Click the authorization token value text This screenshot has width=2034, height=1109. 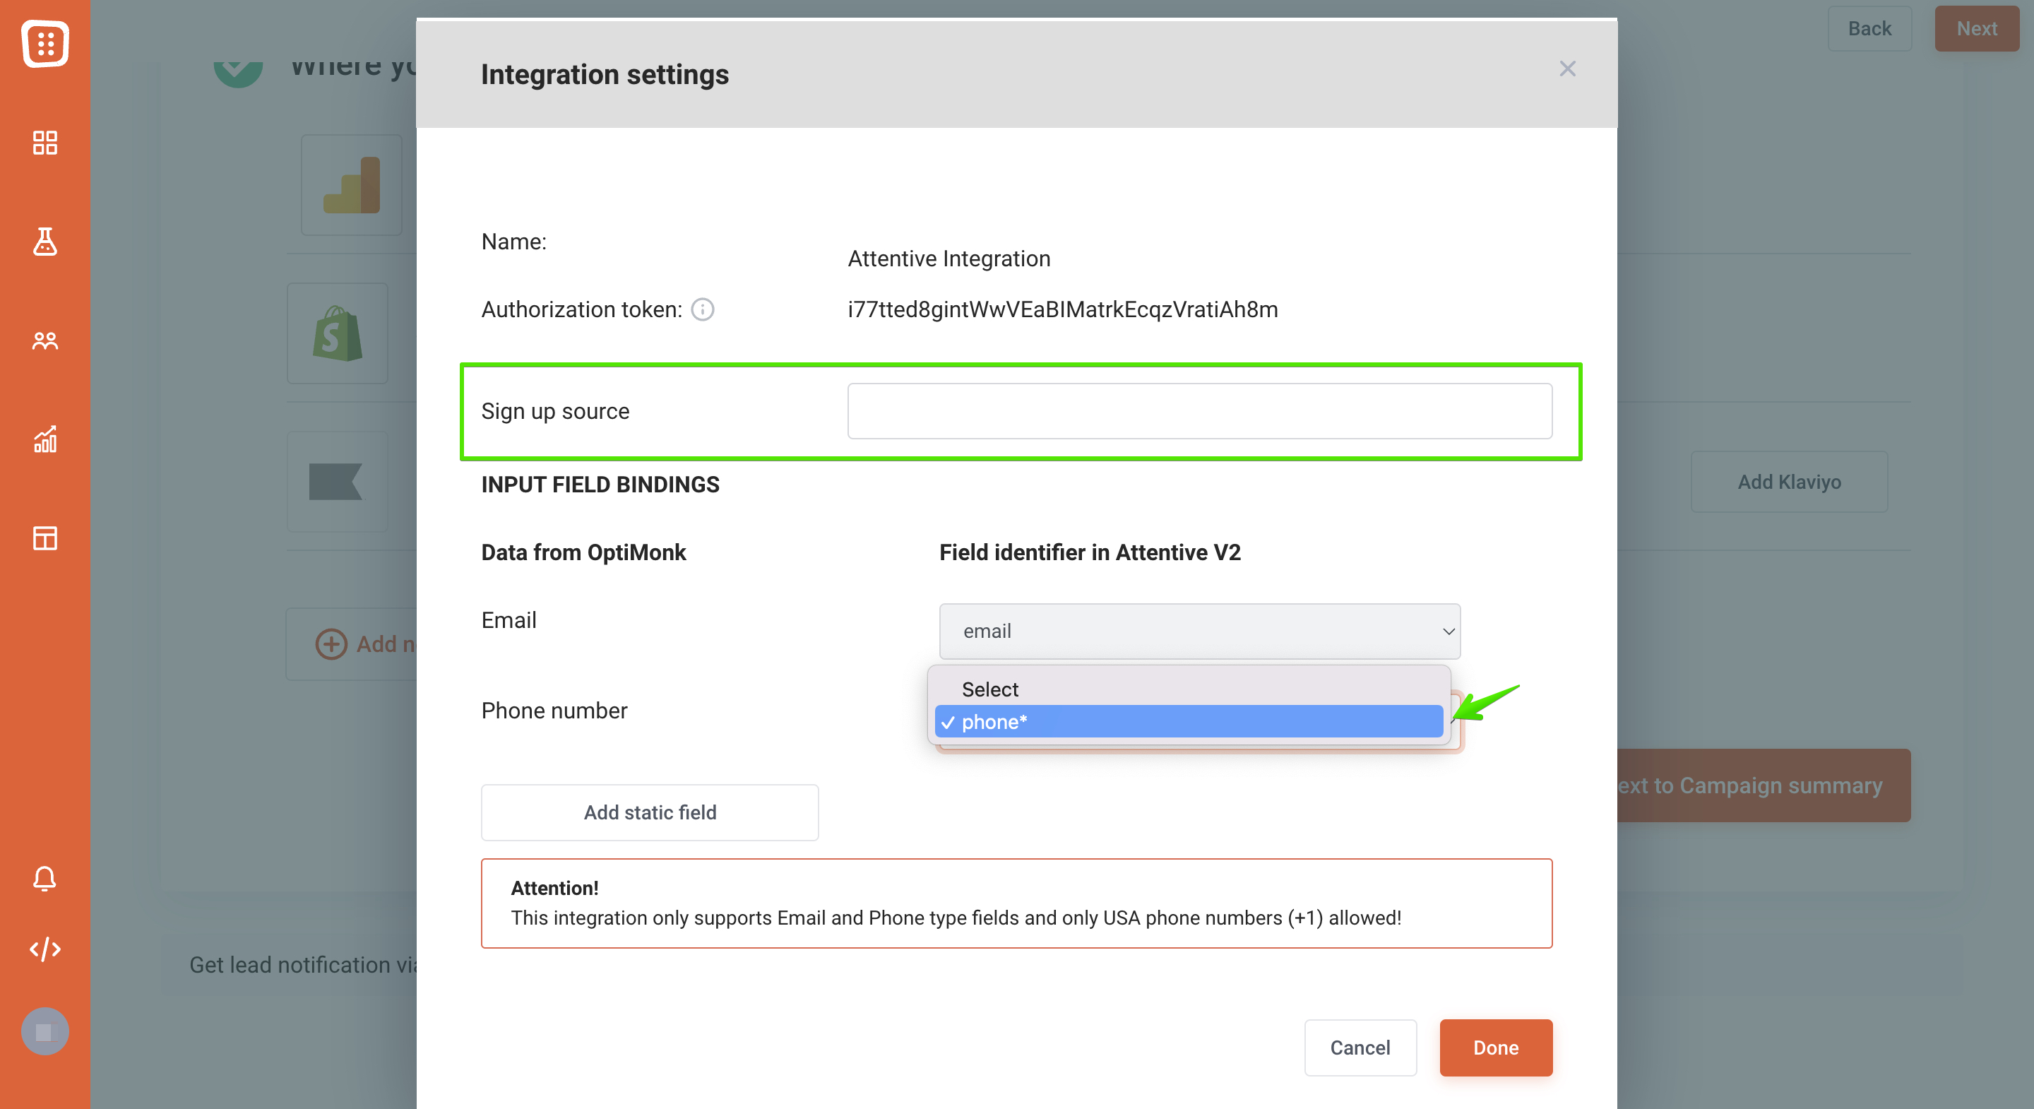(1062, 309)
